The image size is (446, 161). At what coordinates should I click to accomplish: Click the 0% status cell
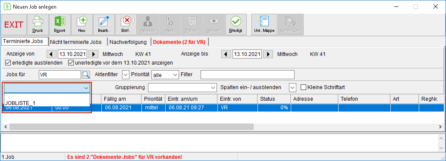pos(274,108)
